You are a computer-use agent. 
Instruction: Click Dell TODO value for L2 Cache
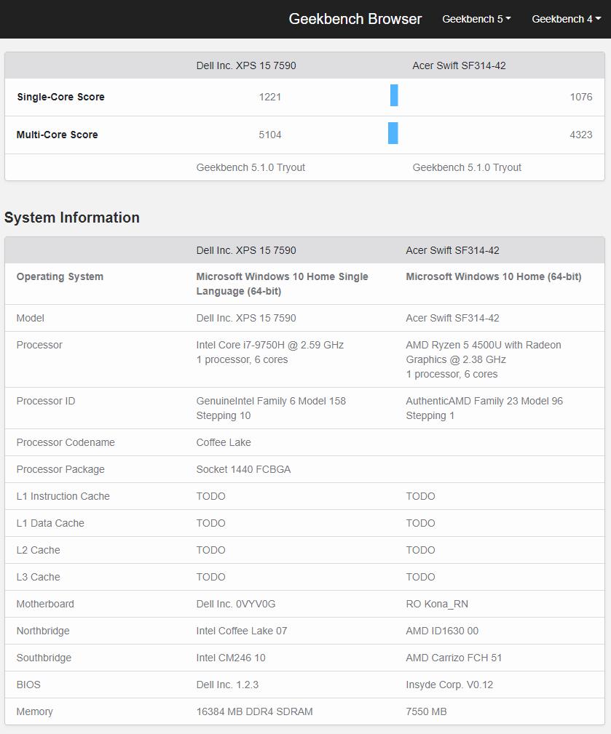[x=211, y=550]
